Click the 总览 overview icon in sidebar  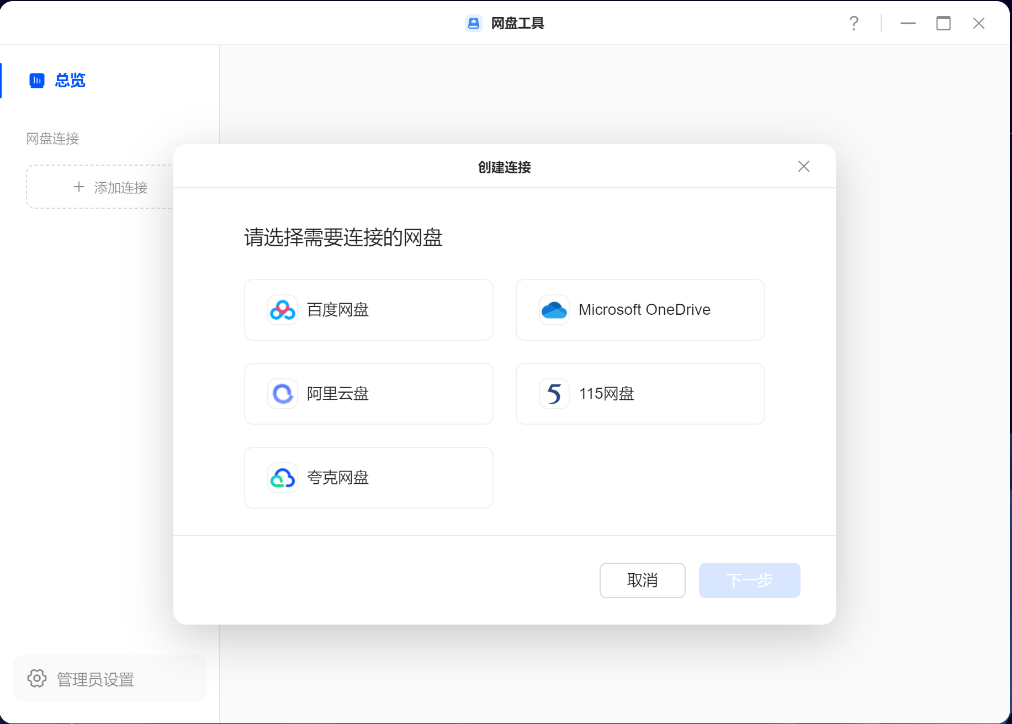pos(37,81)
